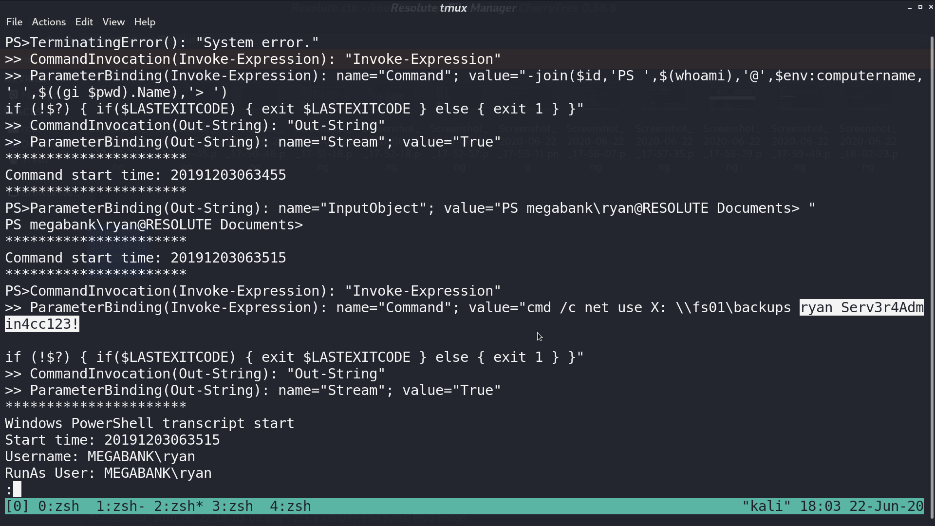Viewport: 935px width, 526px height.
Task: Click 'Start time: 20191203063515' line
Action: coord(112,440)
